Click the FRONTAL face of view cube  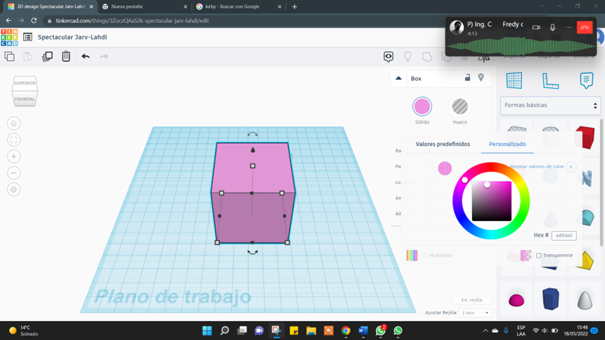(25, 99)
